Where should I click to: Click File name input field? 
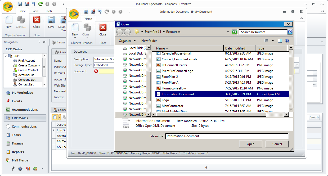pyautogui.click(x=227, y=136)
